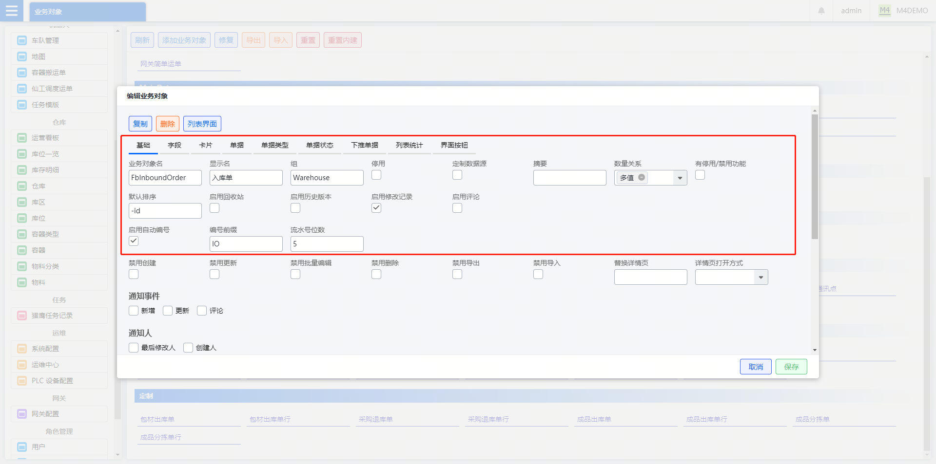The width and height of the screenshot is (936, 464).
Task: Click the 业务对象名 input field
Action: tap(165, 178)
